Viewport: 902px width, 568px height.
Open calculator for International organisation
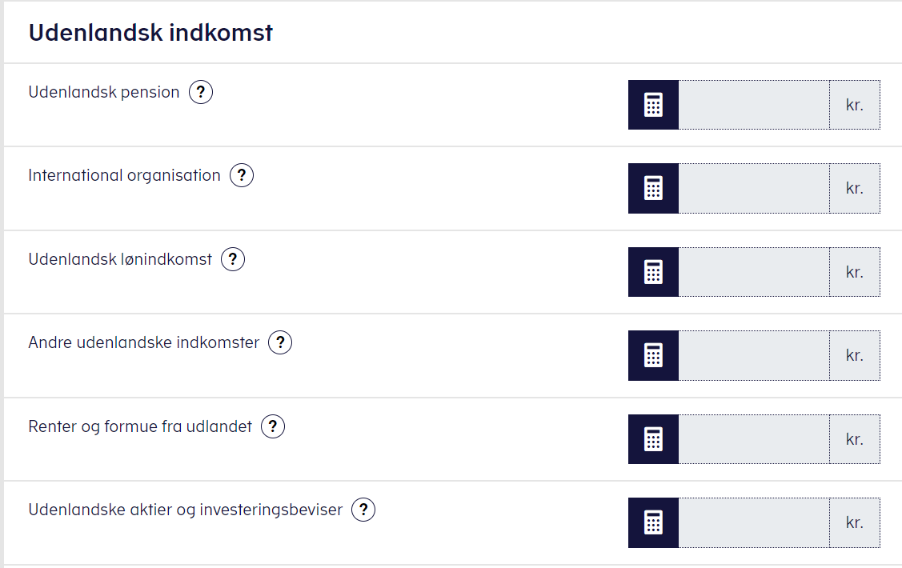[x=653, y=188]
